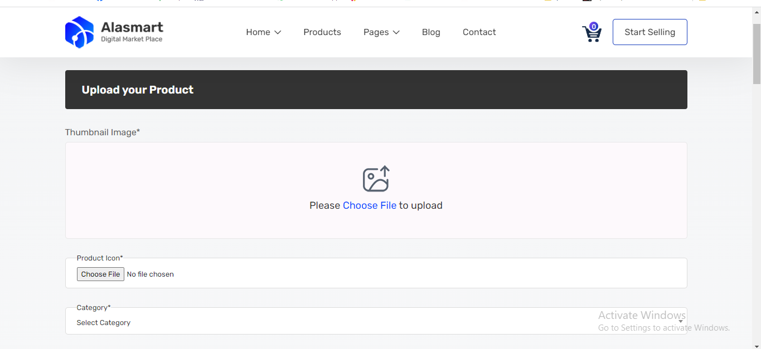Go to the Products menu item
The height and width of the screenshot is (349, 761).
click(x=322, y=32)
